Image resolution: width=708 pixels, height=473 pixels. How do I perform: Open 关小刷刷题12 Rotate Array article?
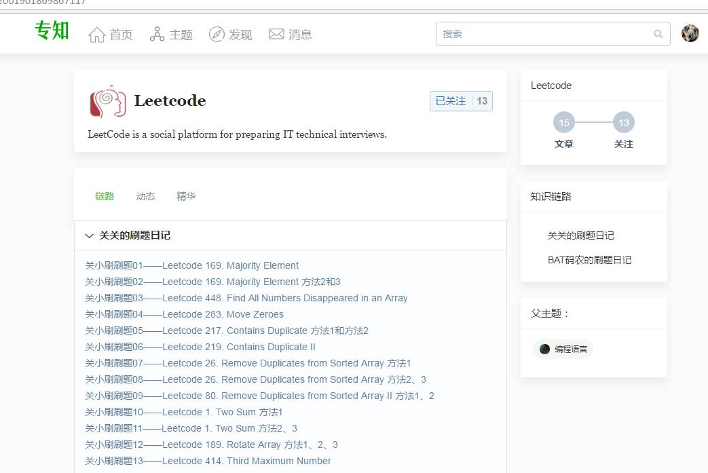coord(211,444)
